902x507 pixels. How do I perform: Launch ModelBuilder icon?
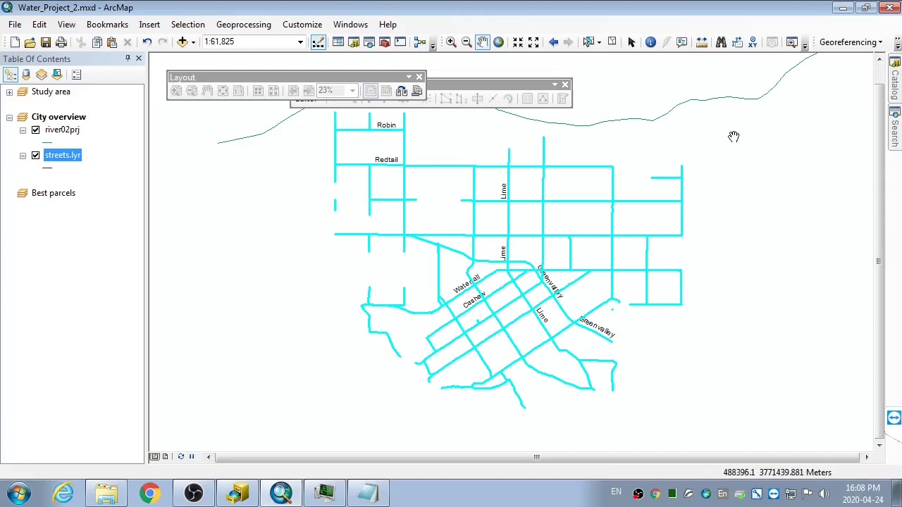click(x=419, y=42)
